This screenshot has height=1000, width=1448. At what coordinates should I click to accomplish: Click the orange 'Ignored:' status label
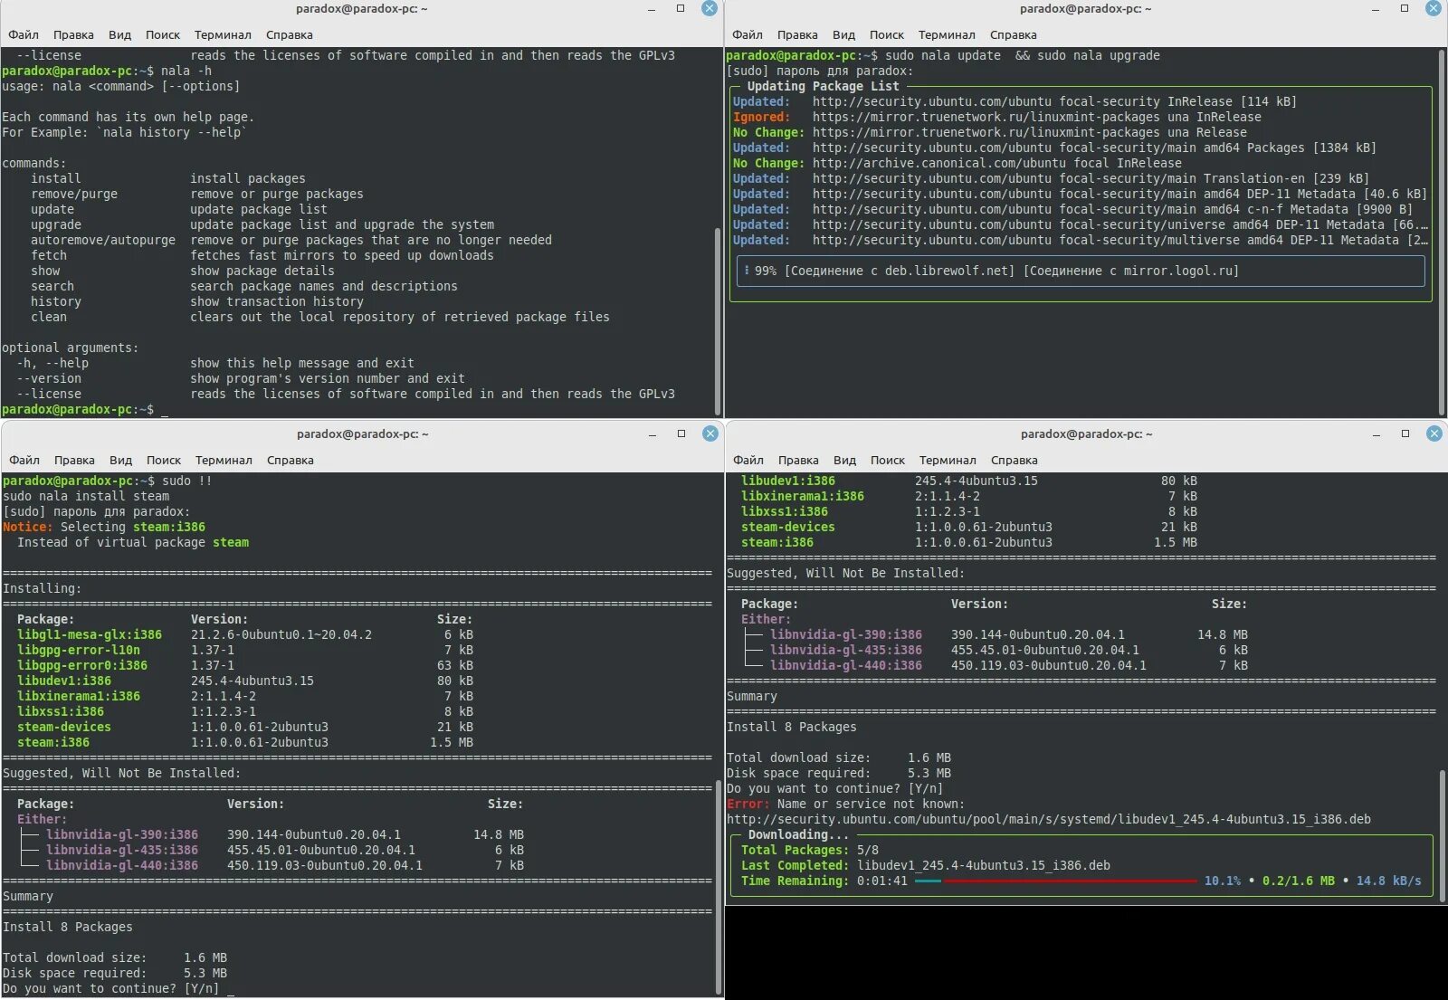click(x=762, y=117)
